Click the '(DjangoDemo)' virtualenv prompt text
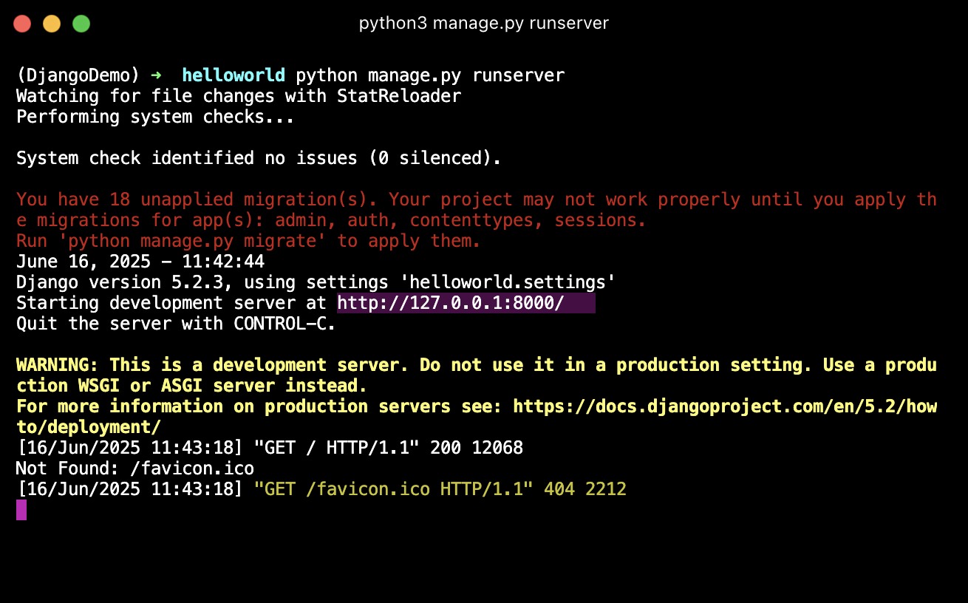968x603 pixels. pyautogui.click(x=78, y=75)
